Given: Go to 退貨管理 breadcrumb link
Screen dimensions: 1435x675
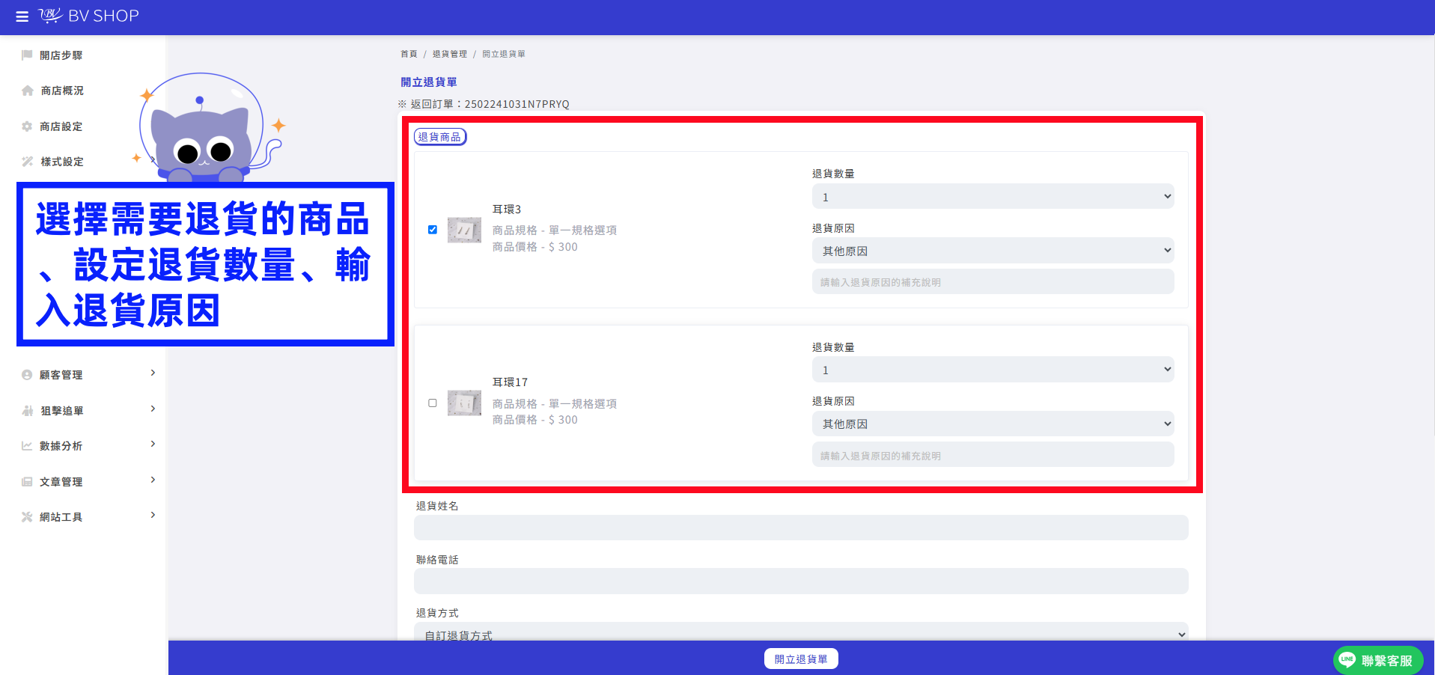Looking at the screenshot, I should pos(449,54).
